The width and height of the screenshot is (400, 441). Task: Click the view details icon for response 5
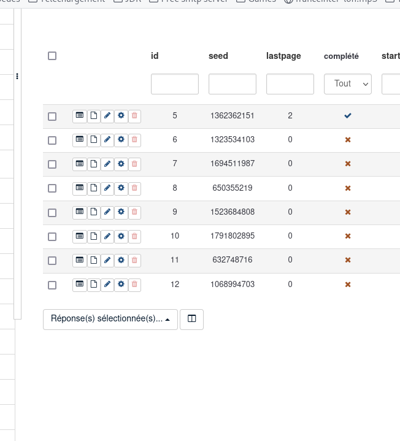click(79, 115)
